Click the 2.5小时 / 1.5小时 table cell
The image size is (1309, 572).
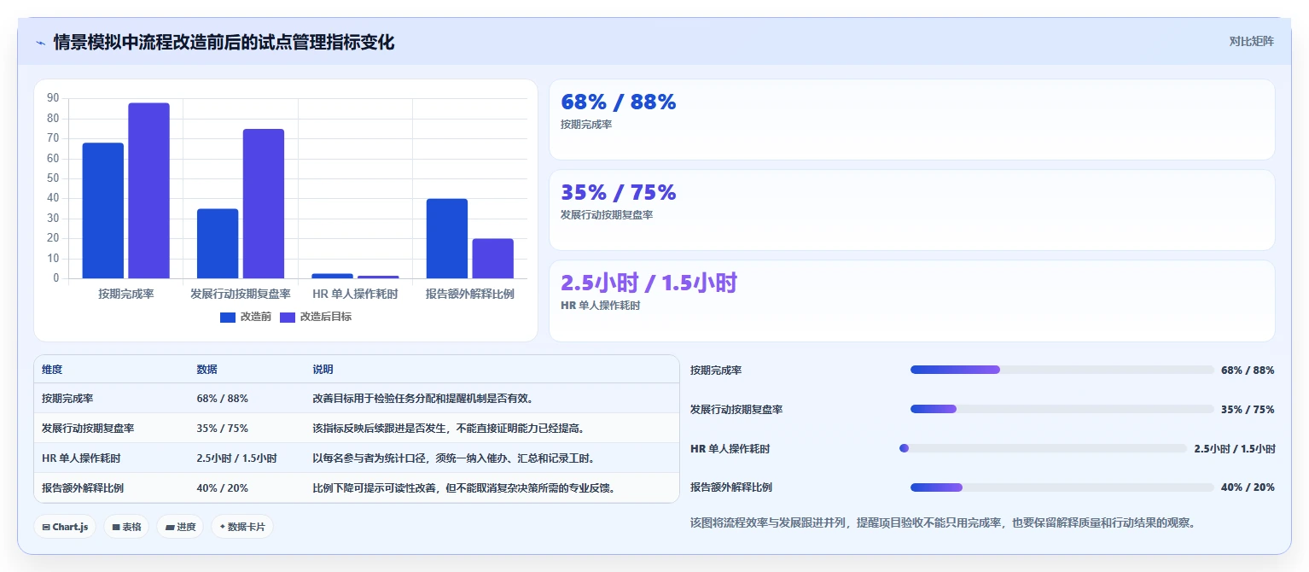[237, 458]
